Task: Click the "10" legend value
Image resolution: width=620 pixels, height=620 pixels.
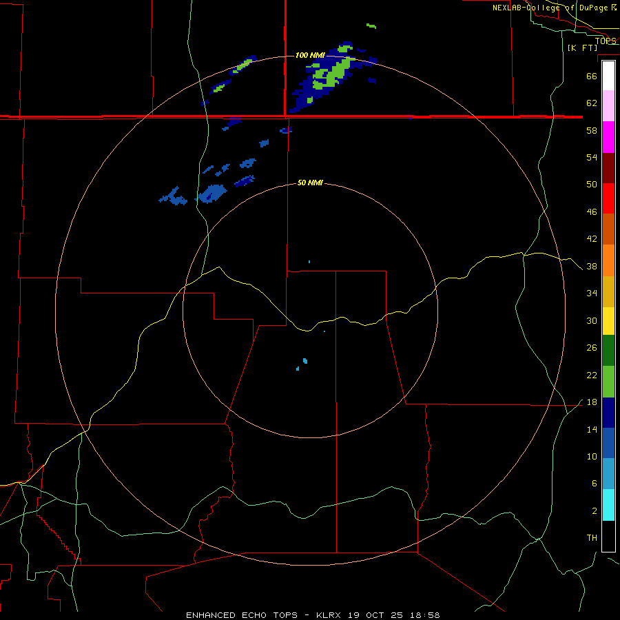Action: 592,457
